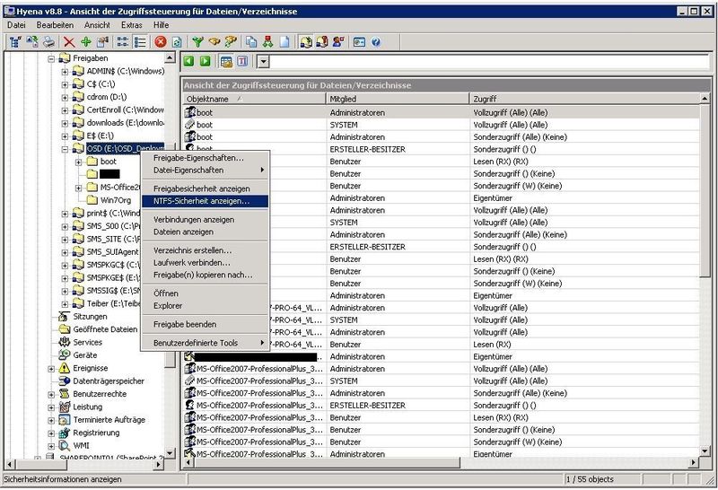The height and width of the screenshot is (490, 718).
Task: Select the Win7Org folder in tree
Action: tap(116, 201)
